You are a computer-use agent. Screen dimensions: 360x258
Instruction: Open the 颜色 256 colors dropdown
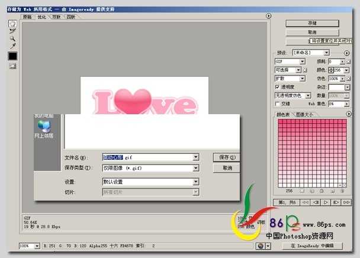click(x=347, y=70)
